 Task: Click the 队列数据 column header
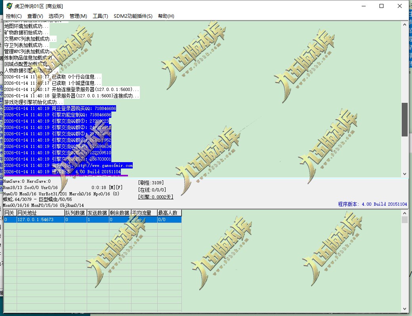coord(76,213)
